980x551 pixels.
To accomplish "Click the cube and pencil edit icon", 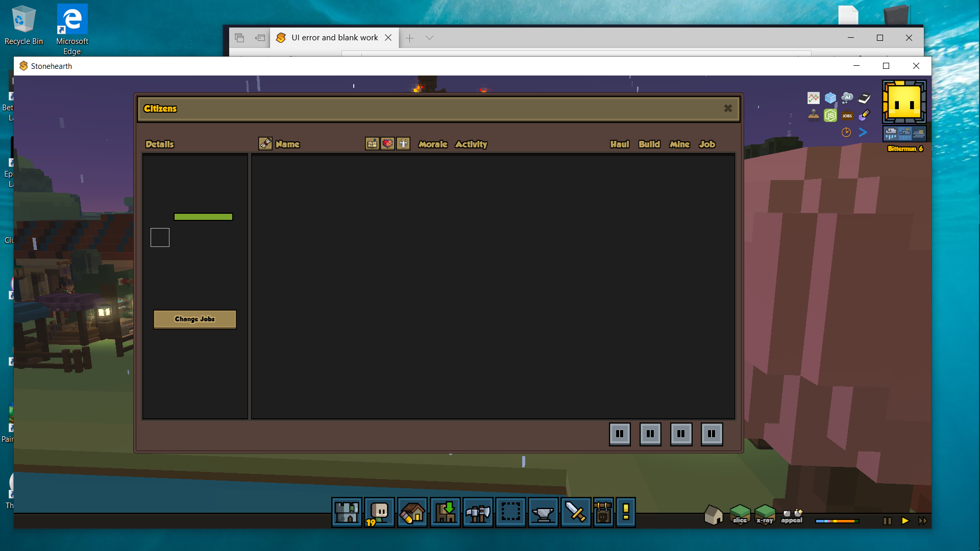I will point(864,115).
